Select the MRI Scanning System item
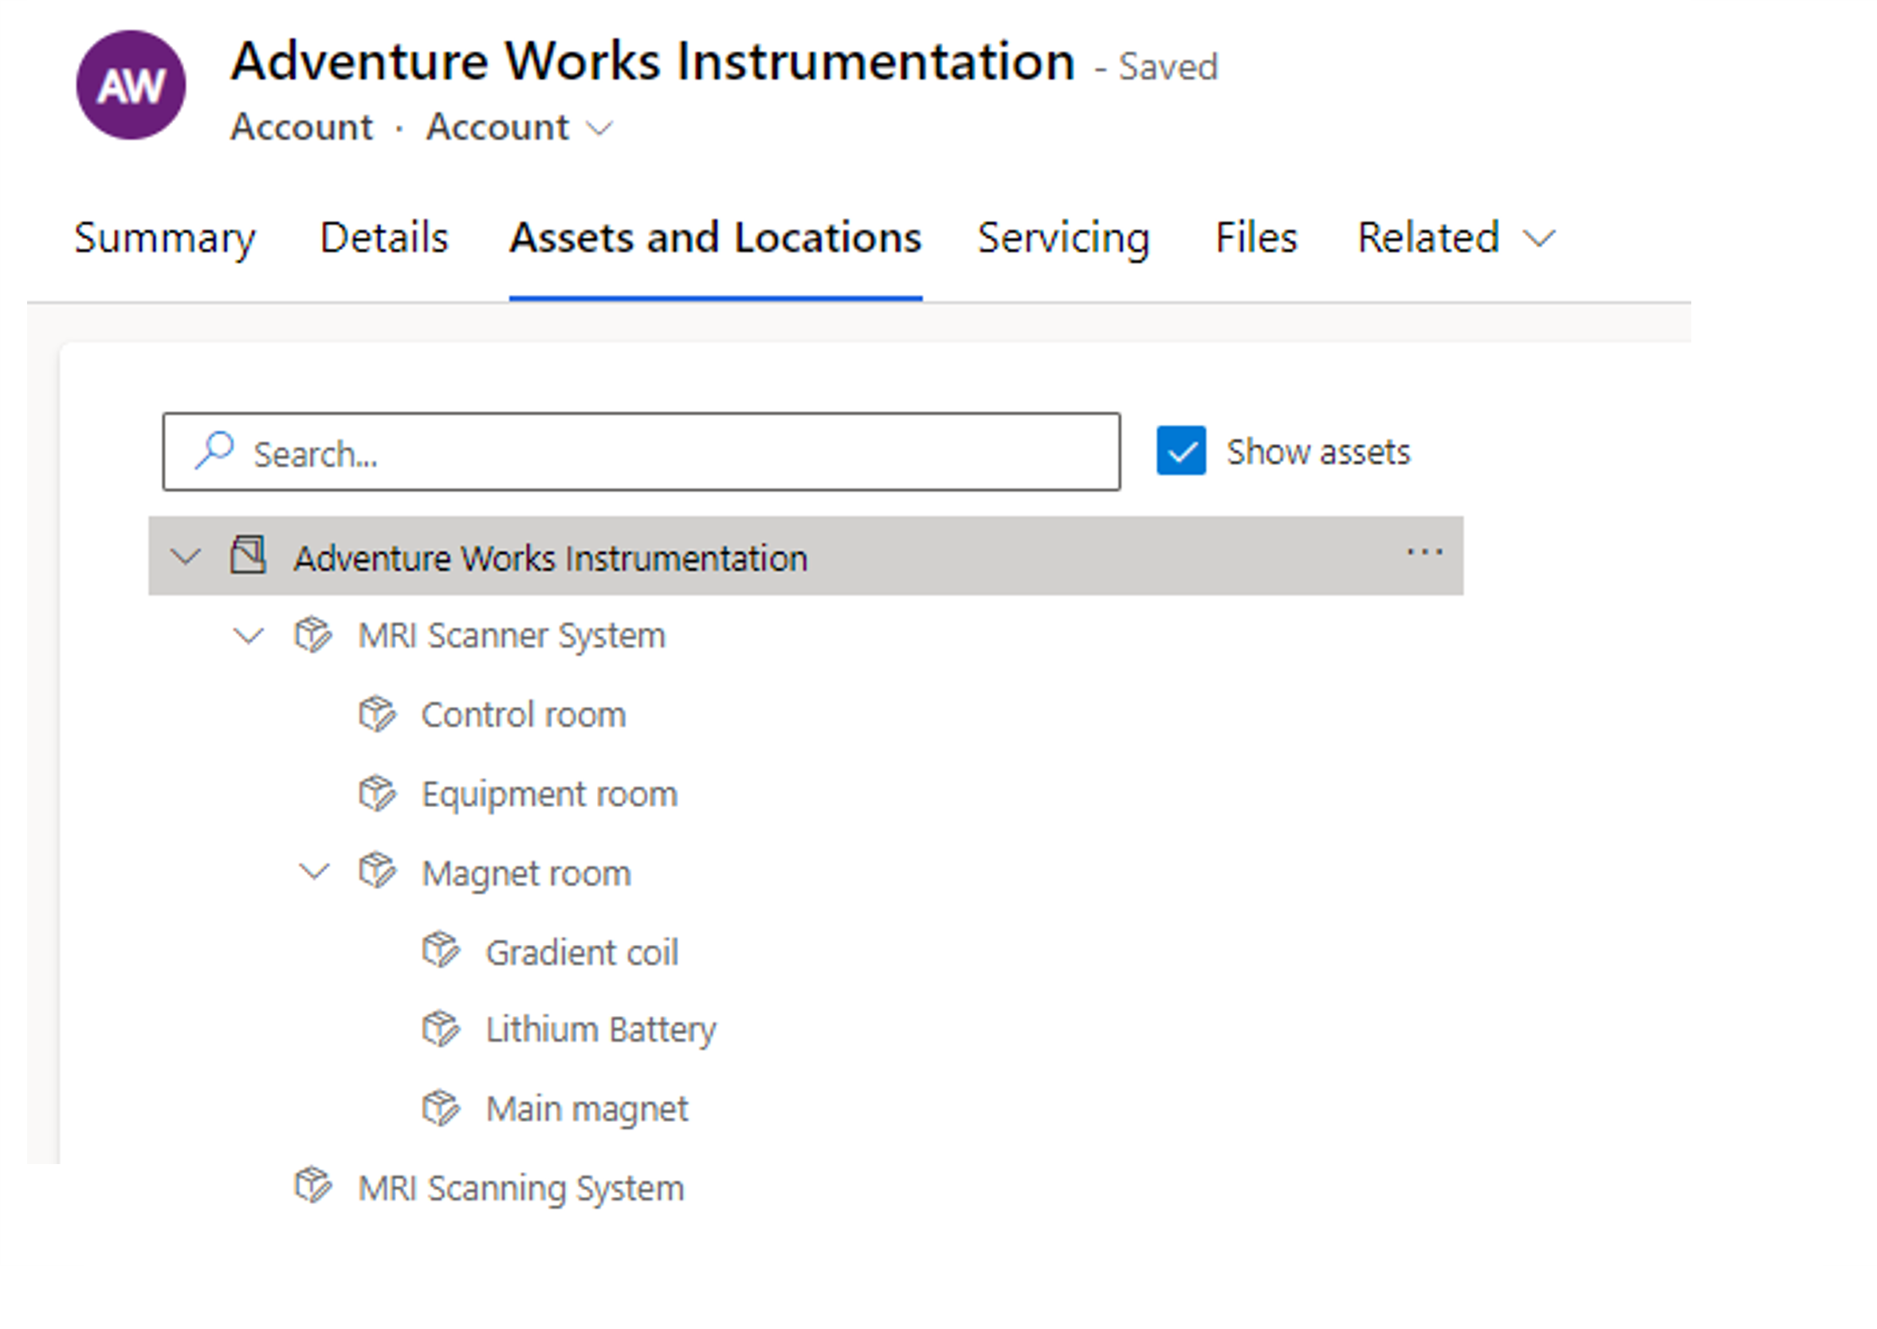1877x1329 pixels. 520,1188
